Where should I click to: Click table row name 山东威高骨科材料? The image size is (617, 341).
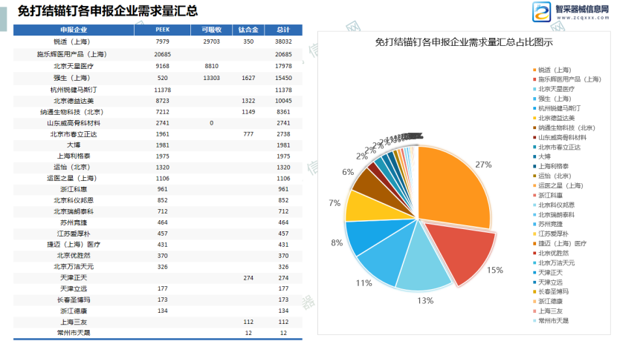[74, 123]
